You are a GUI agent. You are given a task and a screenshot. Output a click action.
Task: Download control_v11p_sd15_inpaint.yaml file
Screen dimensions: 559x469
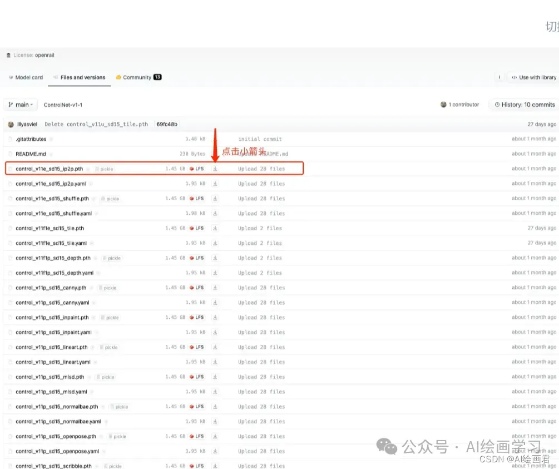(215, 332)
